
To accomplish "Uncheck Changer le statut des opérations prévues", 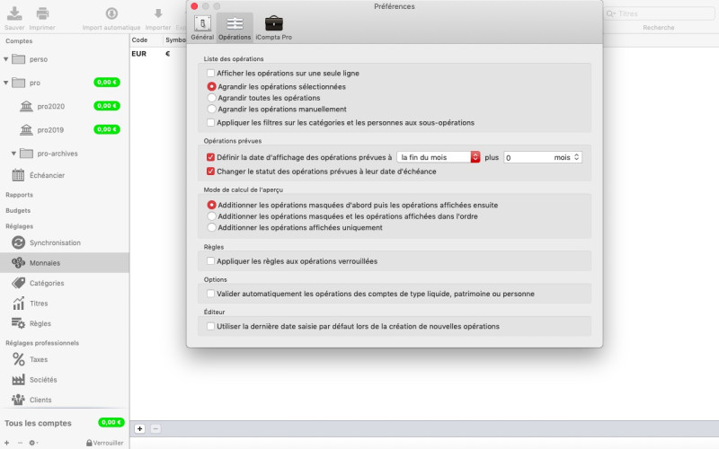I will click(x=210, y=171).
